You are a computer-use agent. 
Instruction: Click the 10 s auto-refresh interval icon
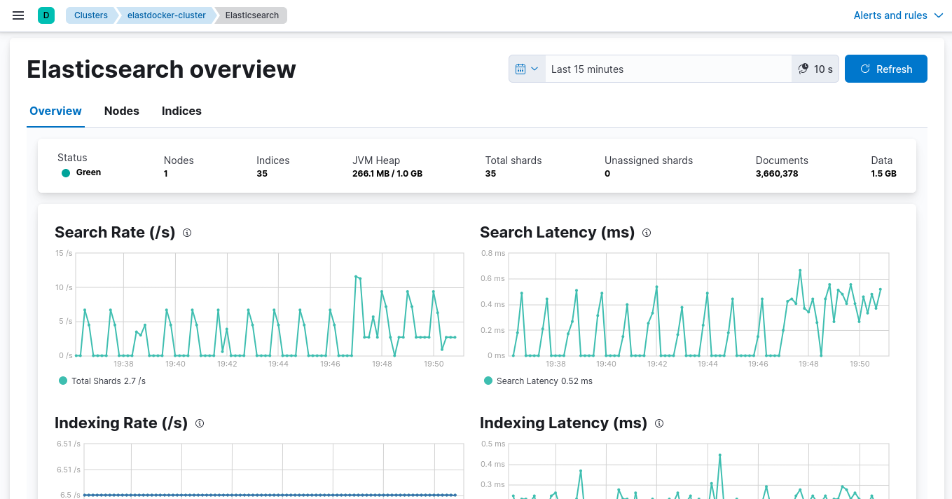(x=803, y=69)
